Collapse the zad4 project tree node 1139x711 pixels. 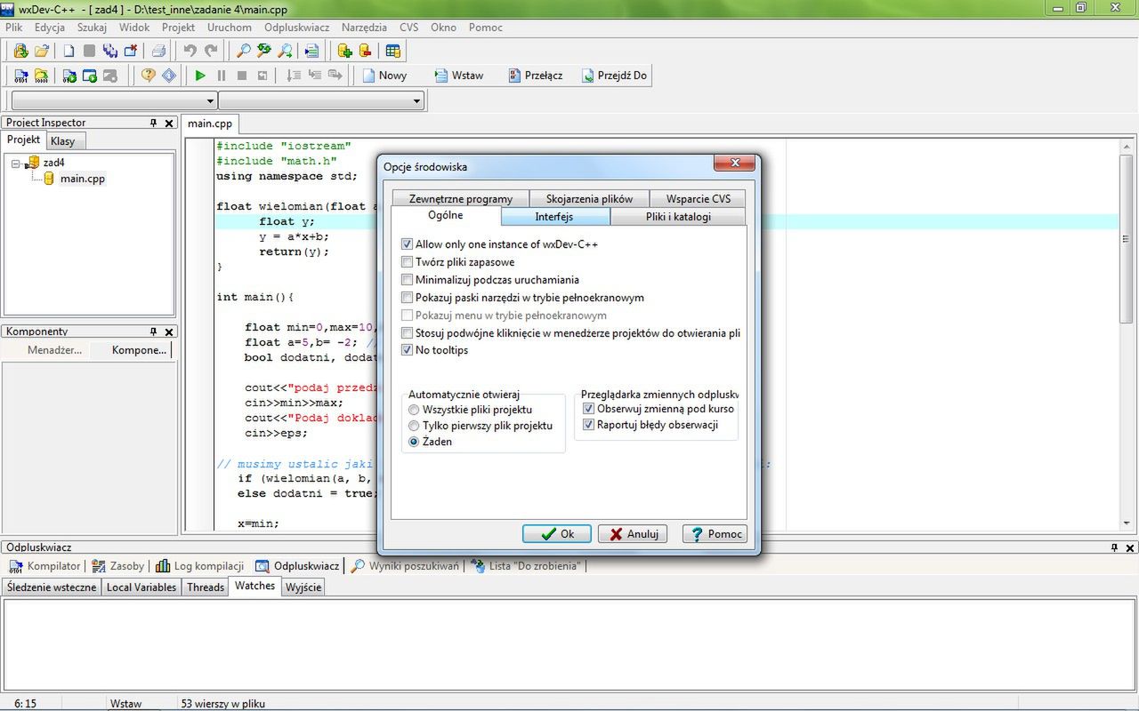coord(16,164)
